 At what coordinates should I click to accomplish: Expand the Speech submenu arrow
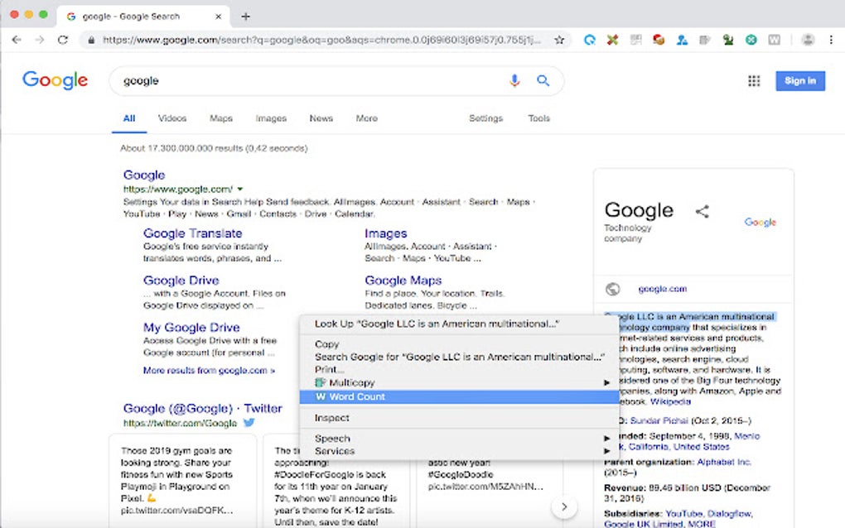(606, 439)
